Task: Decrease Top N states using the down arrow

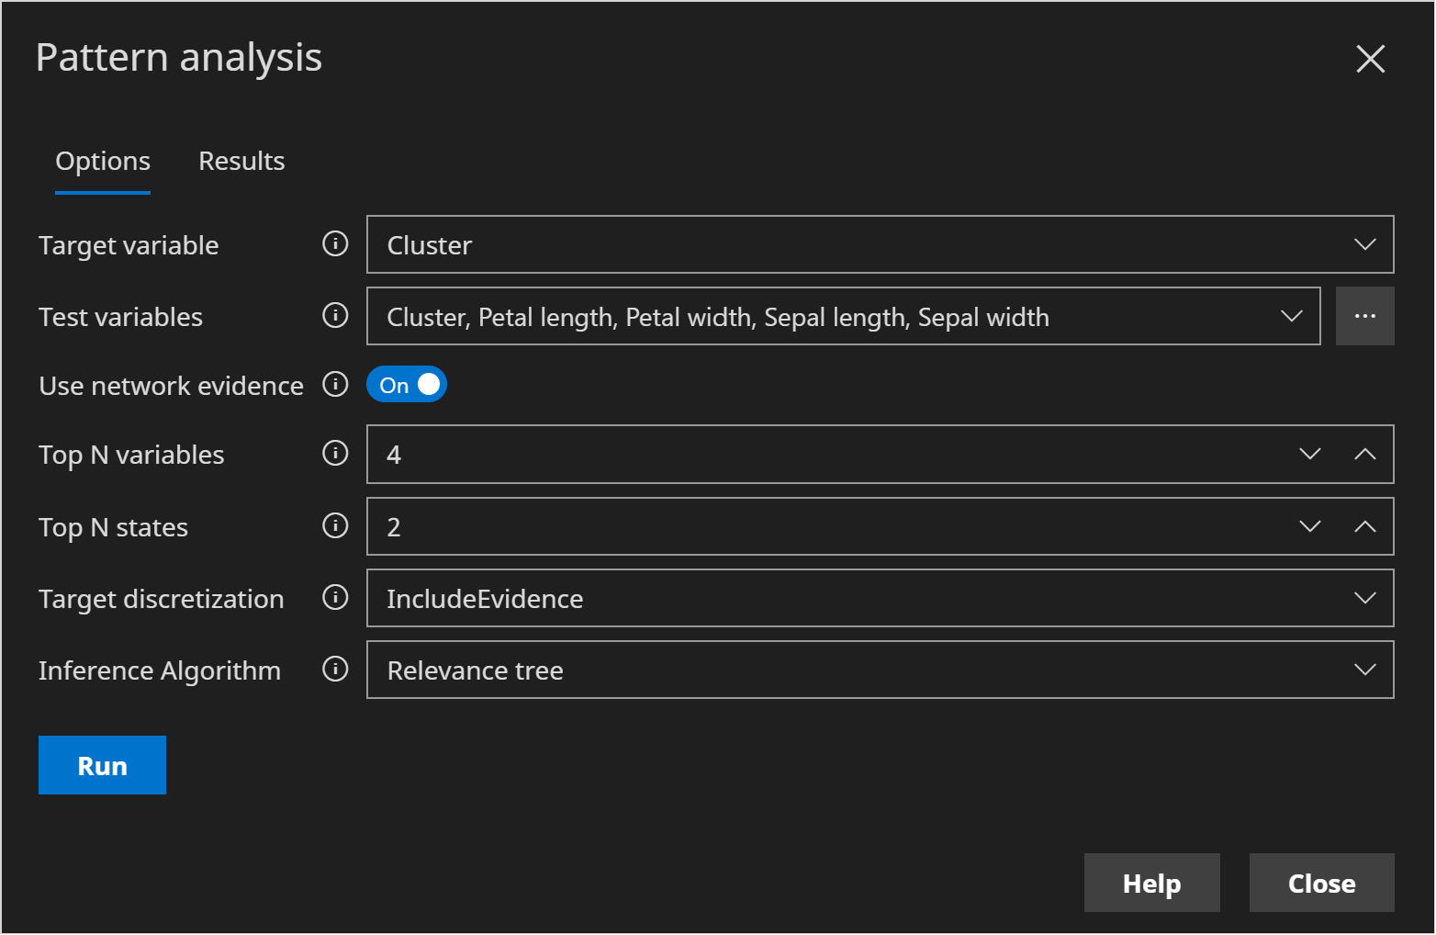Action: click(1309, 526)
